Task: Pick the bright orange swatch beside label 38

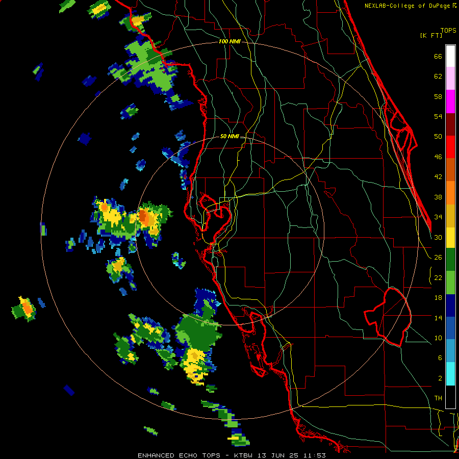Action: 450,193
